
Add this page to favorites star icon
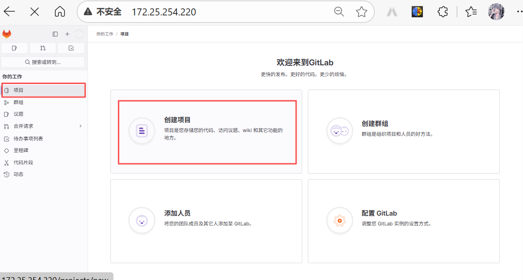pos(361,12)
